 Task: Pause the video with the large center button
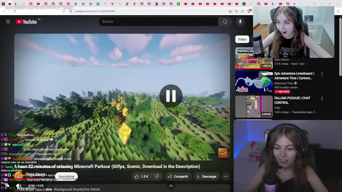(x=171, y=96)
